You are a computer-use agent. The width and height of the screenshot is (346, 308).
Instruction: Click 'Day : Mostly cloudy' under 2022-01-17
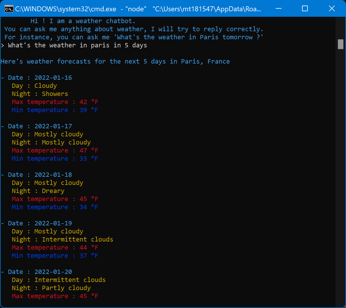click(x=47, y=134)
